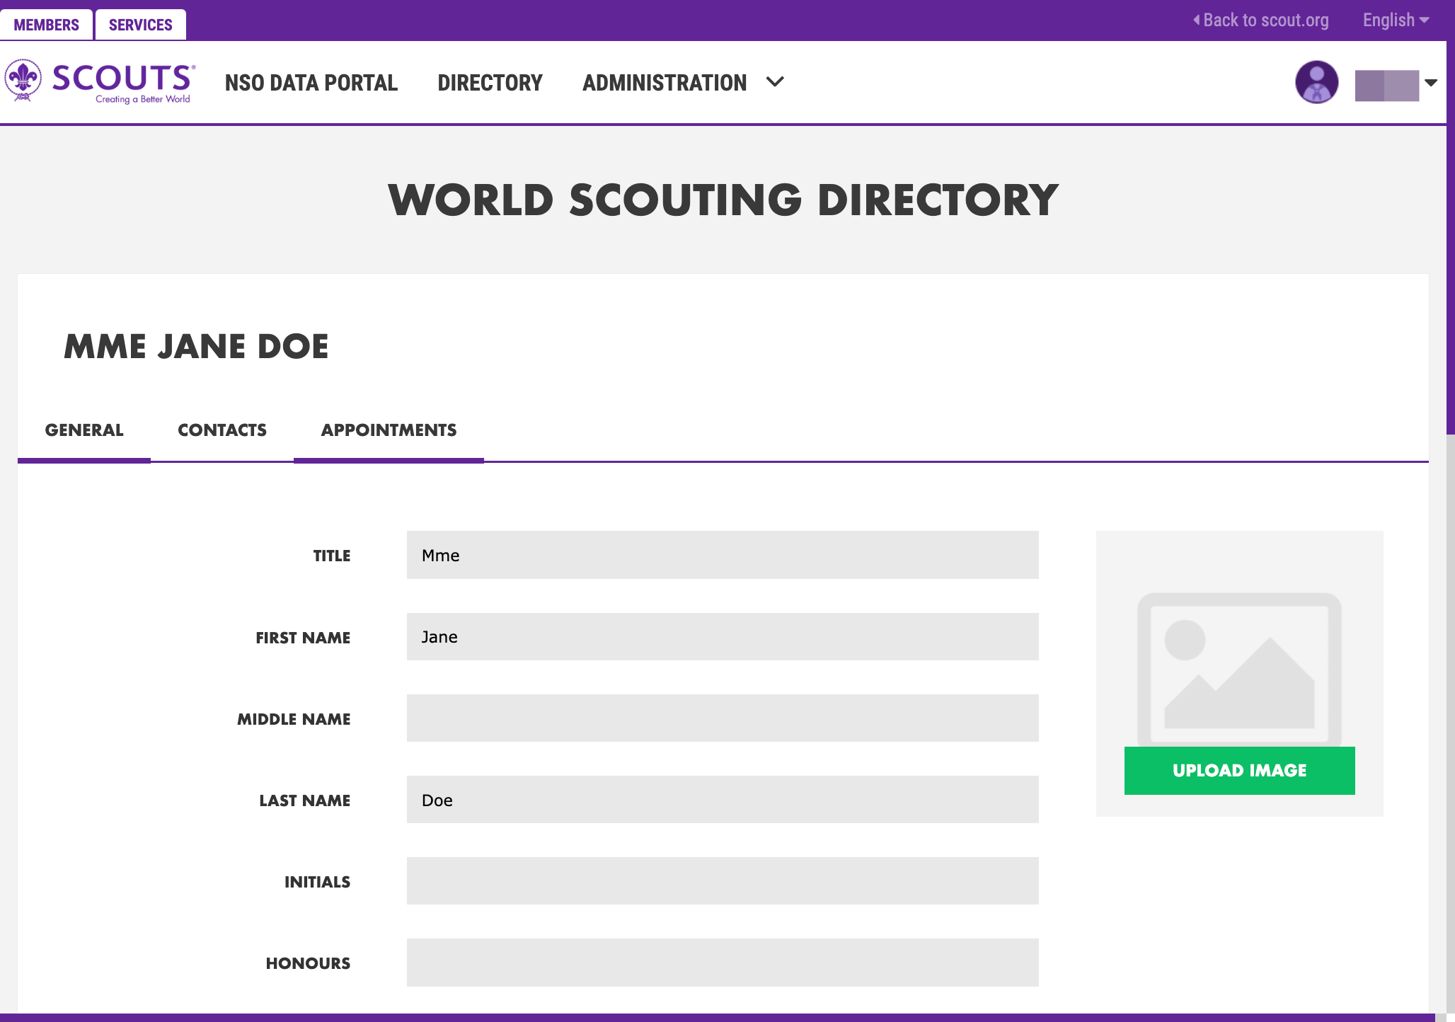
Task: Focus the Last Name field
Action: tap(723, 799)
